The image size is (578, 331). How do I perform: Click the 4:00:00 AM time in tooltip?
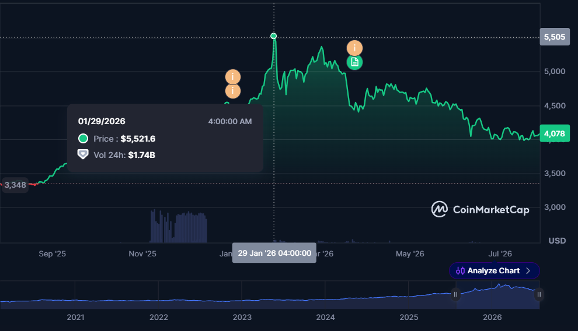point(230,121)
